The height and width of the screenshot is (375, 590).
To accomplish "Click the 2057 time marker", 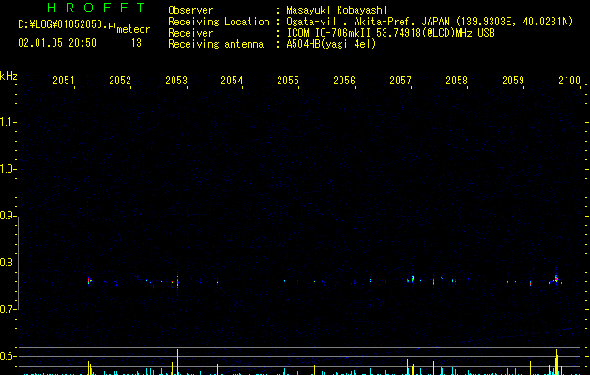I will [401, 81].
